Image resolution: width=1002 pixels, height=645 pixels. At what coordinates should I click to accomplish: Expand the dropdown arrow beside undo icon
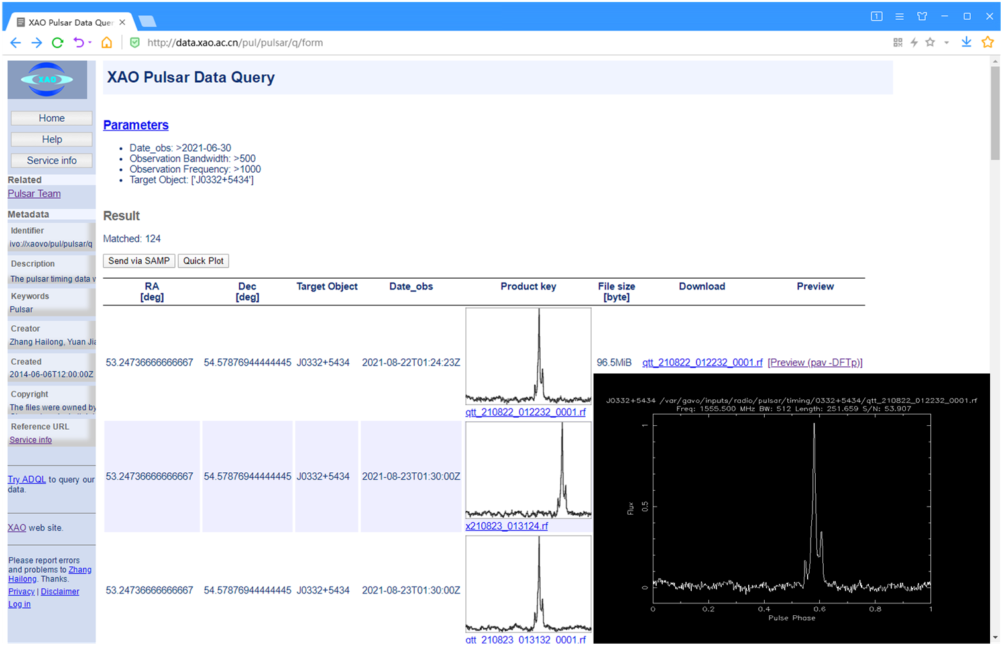(90, 42)
